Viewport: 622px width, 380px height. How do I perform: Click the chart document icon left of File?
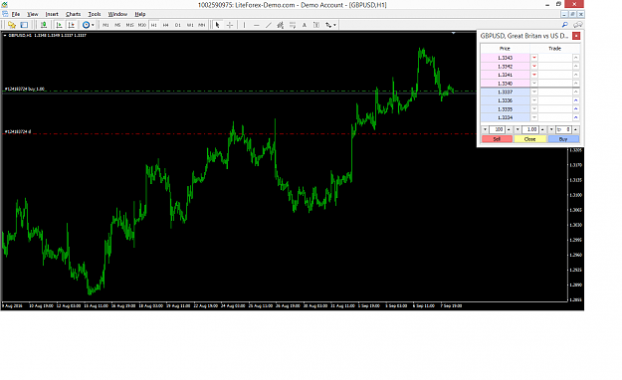pyautogui.click(x=5, y=14)
